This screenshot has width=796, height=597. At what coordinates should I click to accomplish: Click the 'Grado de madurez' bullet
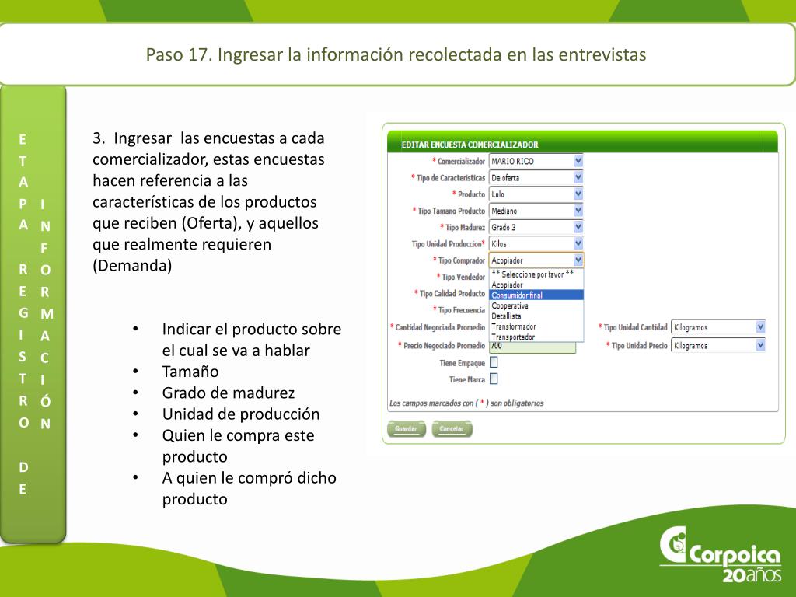coord(229,393)
